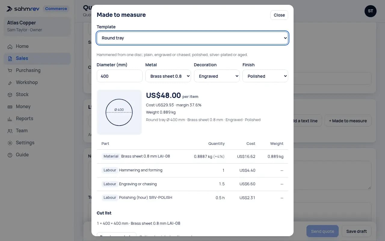This screenshot has height=241, width=385.
Task: Expand the Finish dropdown
Action: tap(265, 76)
